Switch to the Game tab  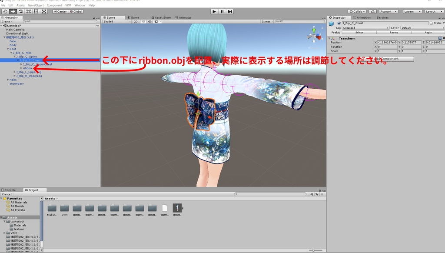(x=134, y=17)
